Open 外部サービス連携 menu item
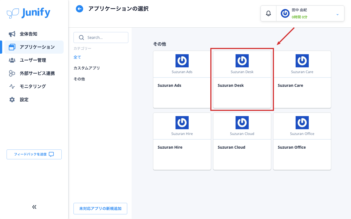Screen dimensions: 351x219 pos(34,73)
